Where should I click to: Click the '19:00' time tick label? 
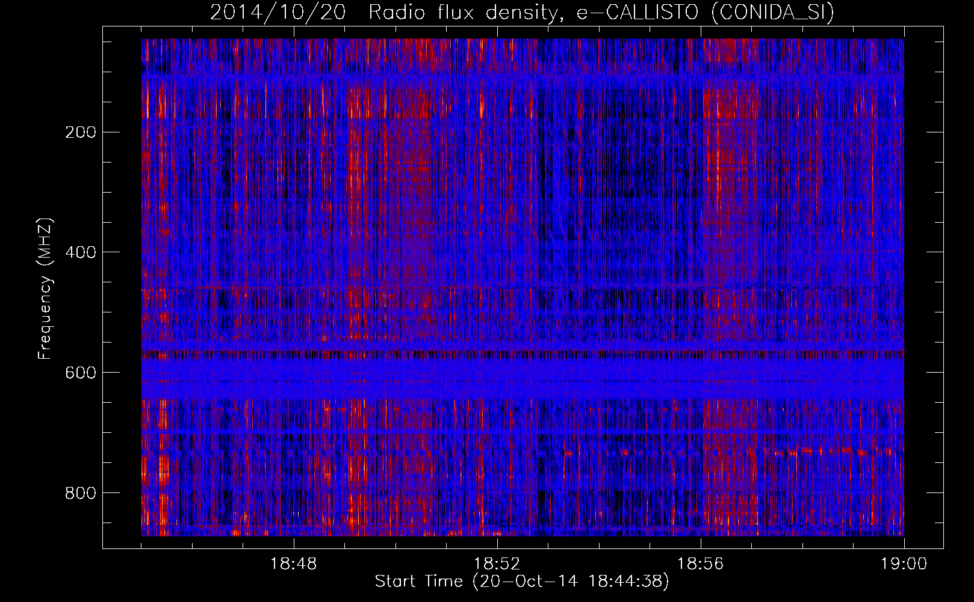coord(904,564)
